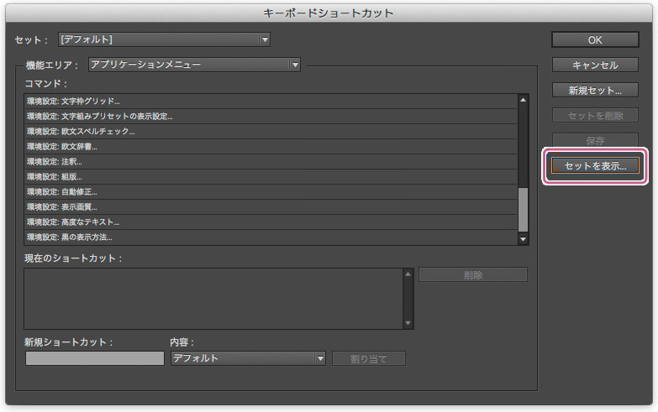Screen dimensions: 658x412
Task: Open the 機能エリア アプリケーションメニュー dropdown
Action: coord(194,65)
